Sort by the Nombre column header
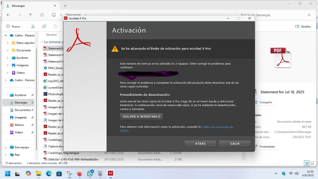The image size is (318, 179). 52,35
